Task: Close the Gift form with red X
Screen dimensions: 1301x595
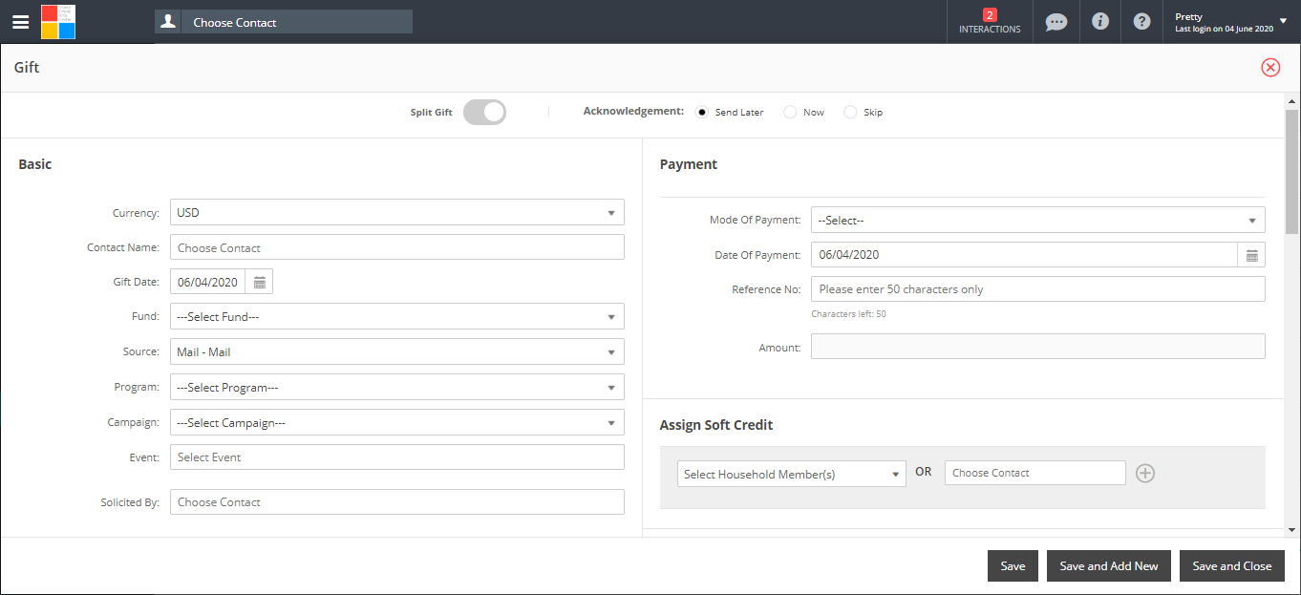Action: (1270, 67)
